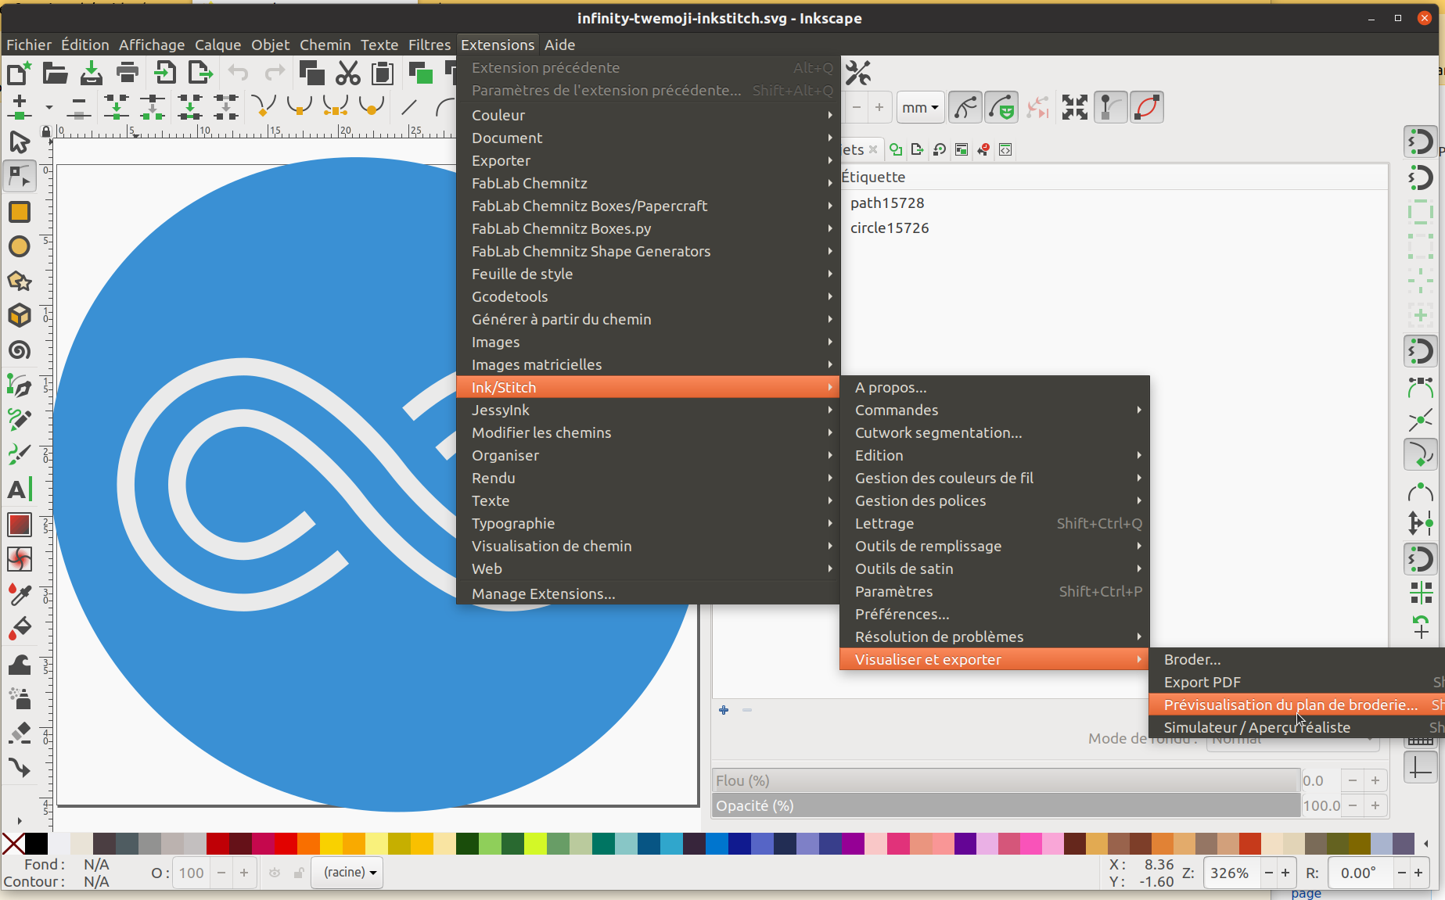Expand the Outils de satin submenu
1445x900 pixels.
(x=994, y=568)
